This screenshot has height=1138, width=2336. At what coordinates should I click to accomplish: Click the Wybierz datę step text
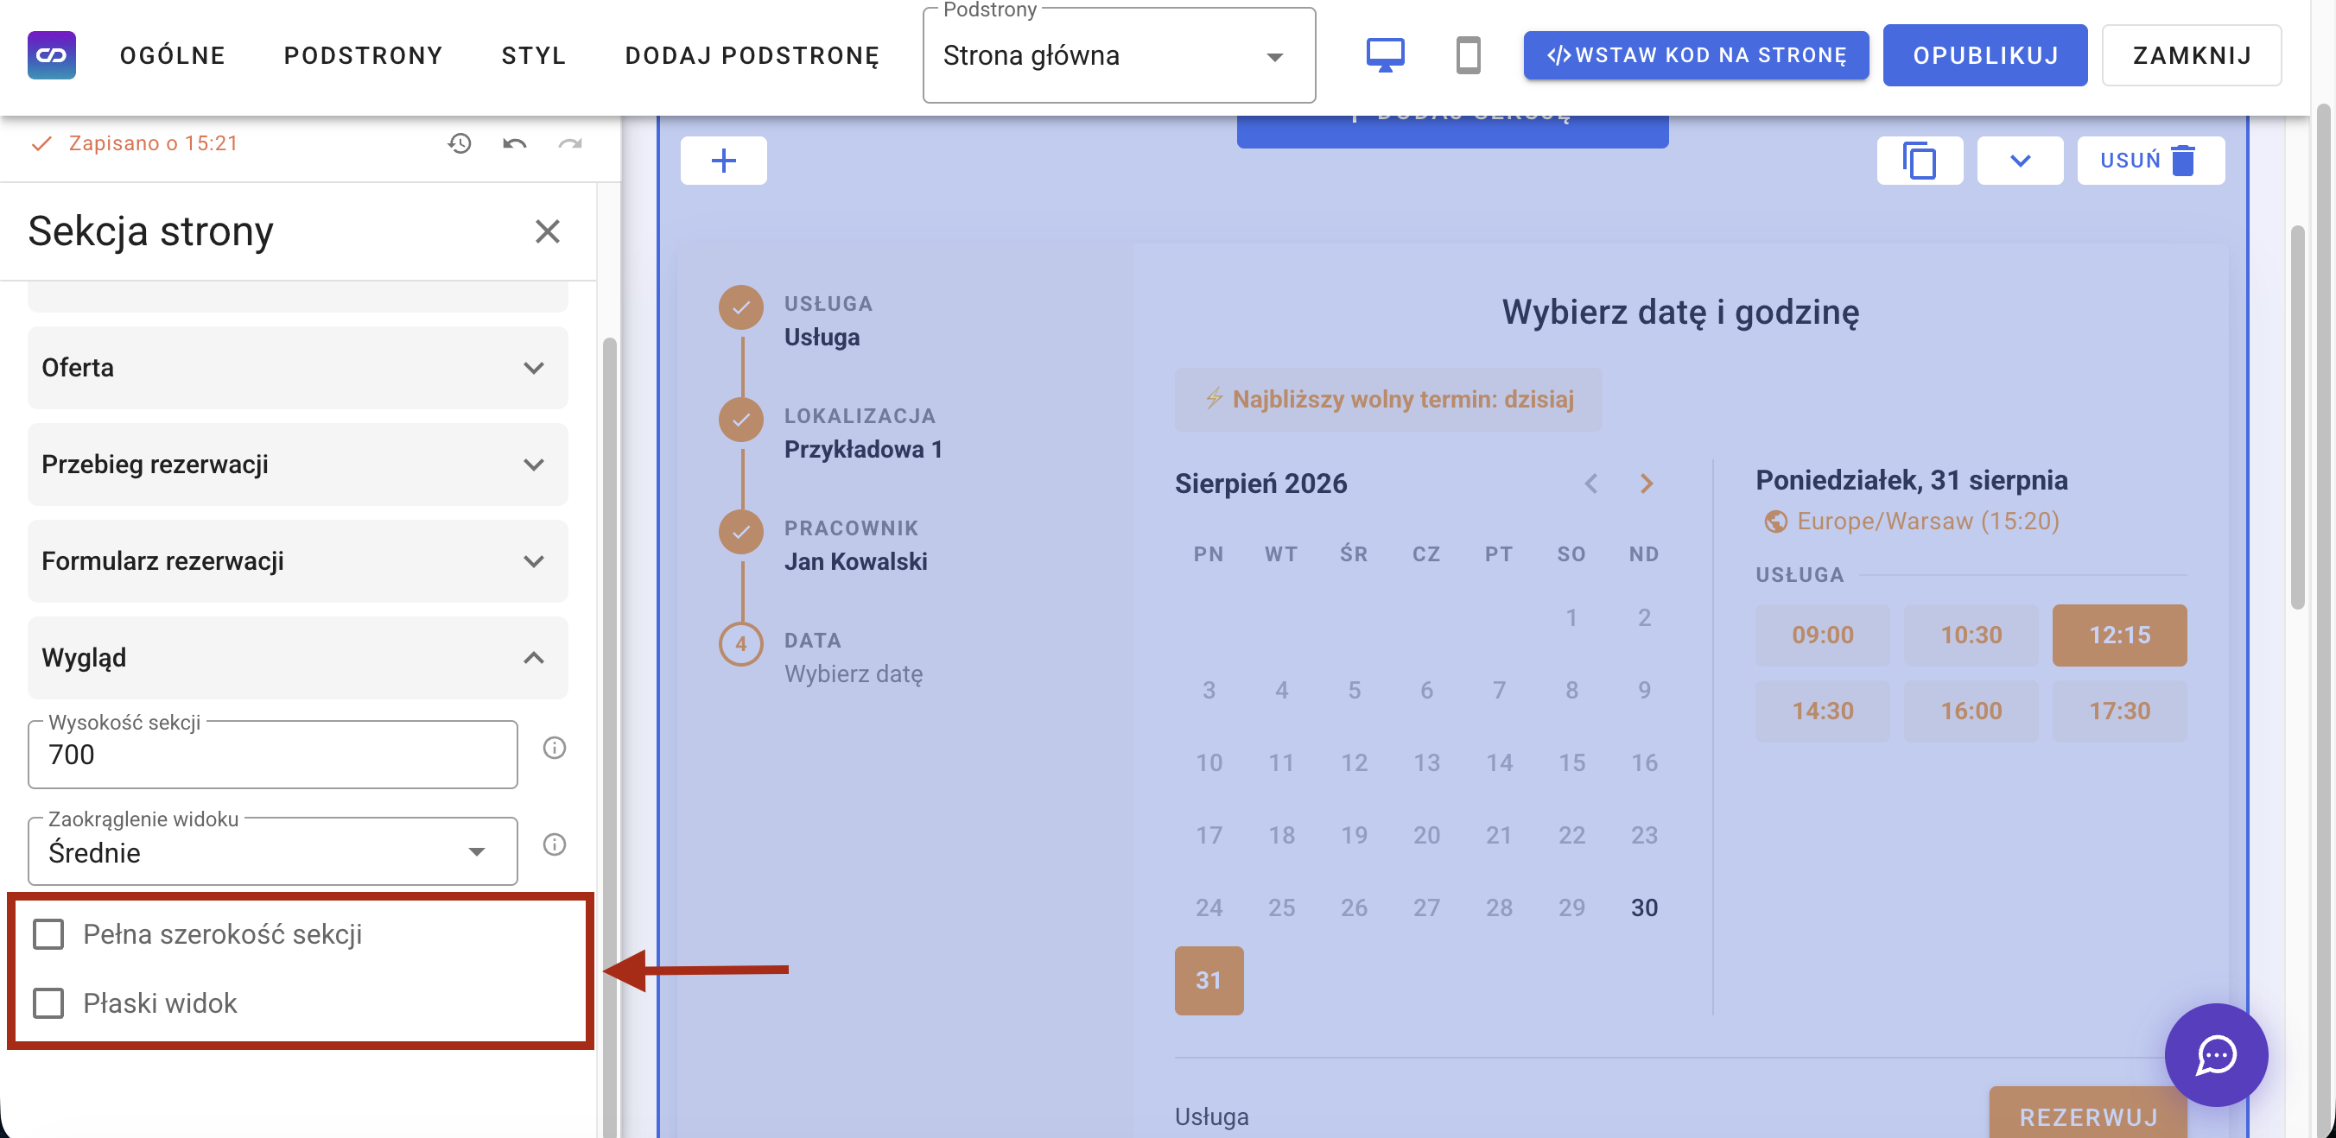(x=854, y=674)
